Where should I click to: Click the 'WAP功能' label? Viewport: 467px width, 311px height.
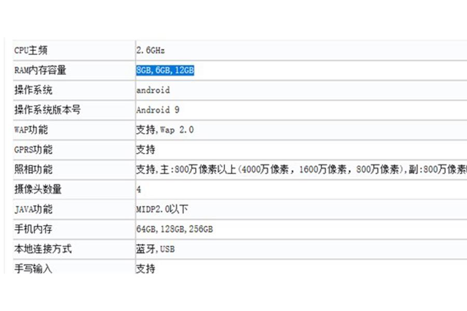tap(31, 130)
